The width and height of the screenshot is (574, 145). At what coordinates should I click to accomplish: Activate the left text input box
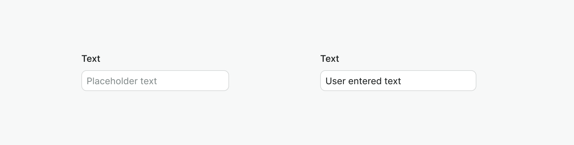click(x=155, y=81)
